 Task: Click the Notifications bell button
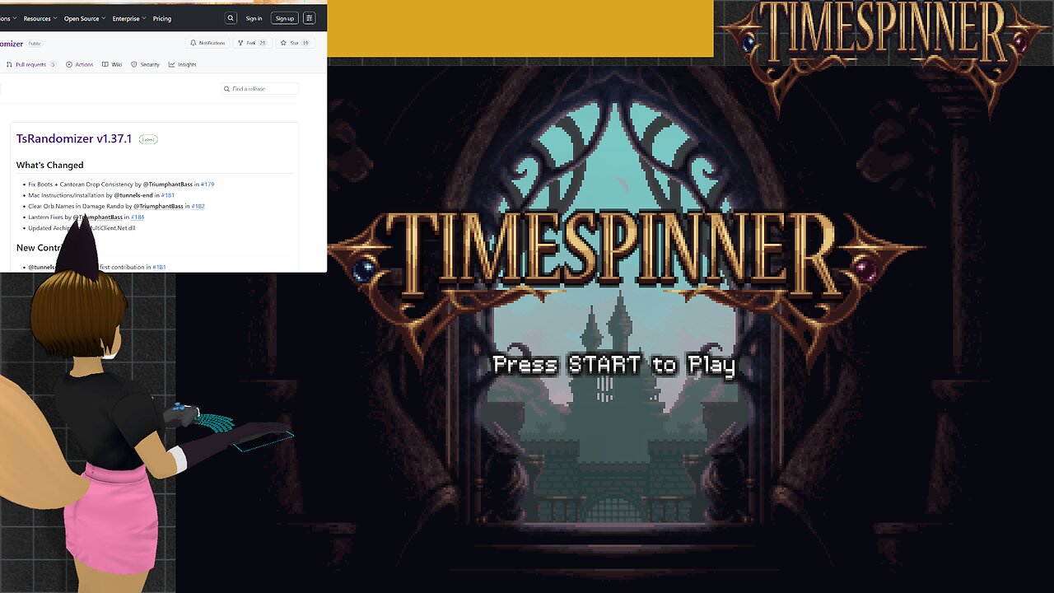(x=208, y=43)
